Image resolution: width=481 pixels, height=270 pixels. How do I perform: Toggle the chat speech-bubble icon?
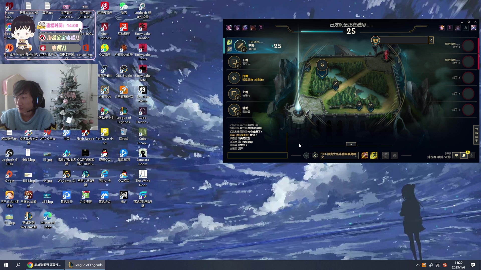tap(456, 155)
